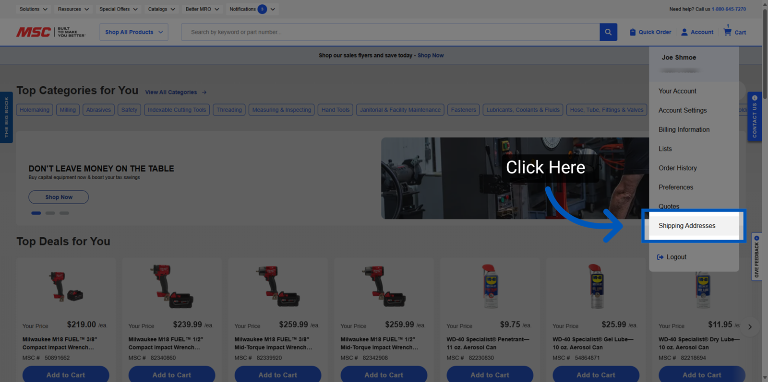Select the Hand Tools category

tap(336, 110)
